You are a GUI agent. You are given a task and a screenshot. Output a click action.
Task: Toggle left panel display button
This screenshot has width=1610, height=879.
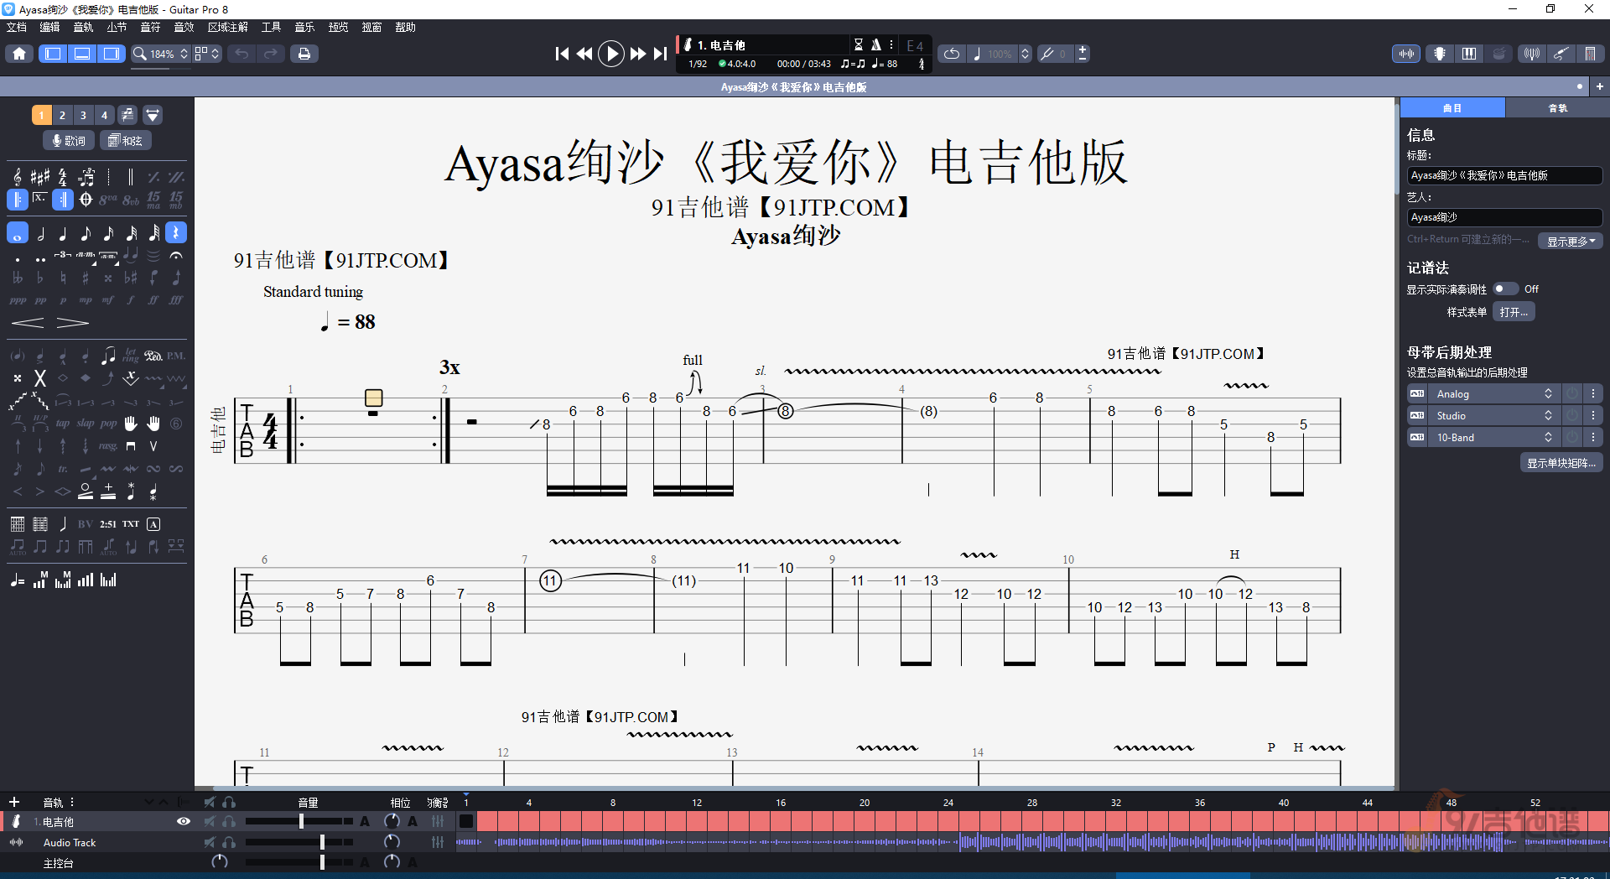click(x=53, y=54)
